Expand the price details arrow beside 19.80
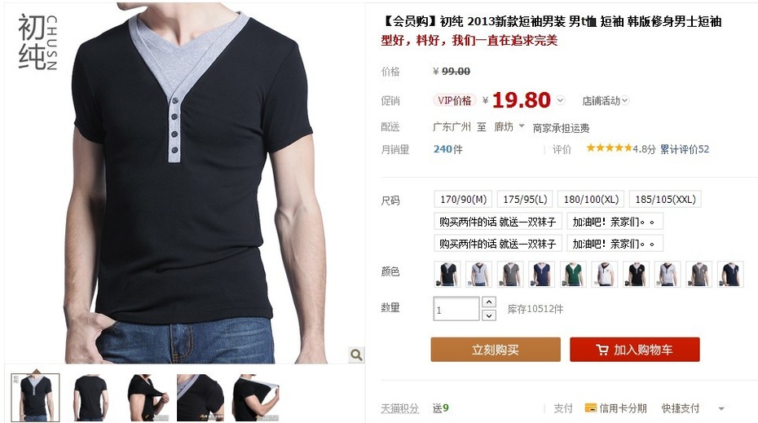The image size is (758, 423). [x=560, y=100]
